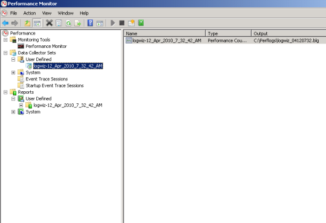Collapse User Defined under Data Collector Sets
The width and height of the screenshot is (326, 223).
coord(13,59)
